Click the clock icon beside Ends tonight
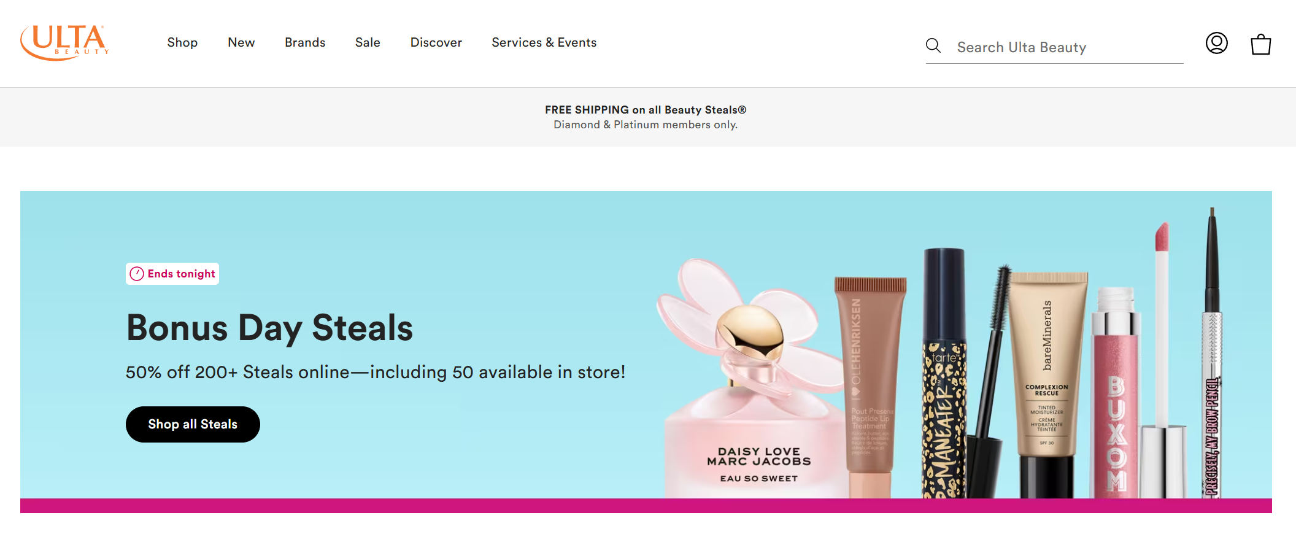 [x=137, y=274]
